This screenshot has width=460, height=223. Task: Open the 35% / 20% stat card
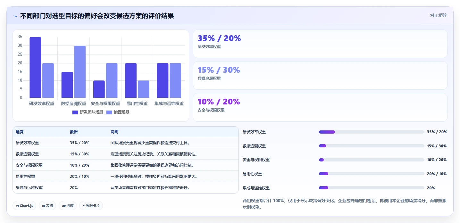pyautogui.click(x=320, y=44)
